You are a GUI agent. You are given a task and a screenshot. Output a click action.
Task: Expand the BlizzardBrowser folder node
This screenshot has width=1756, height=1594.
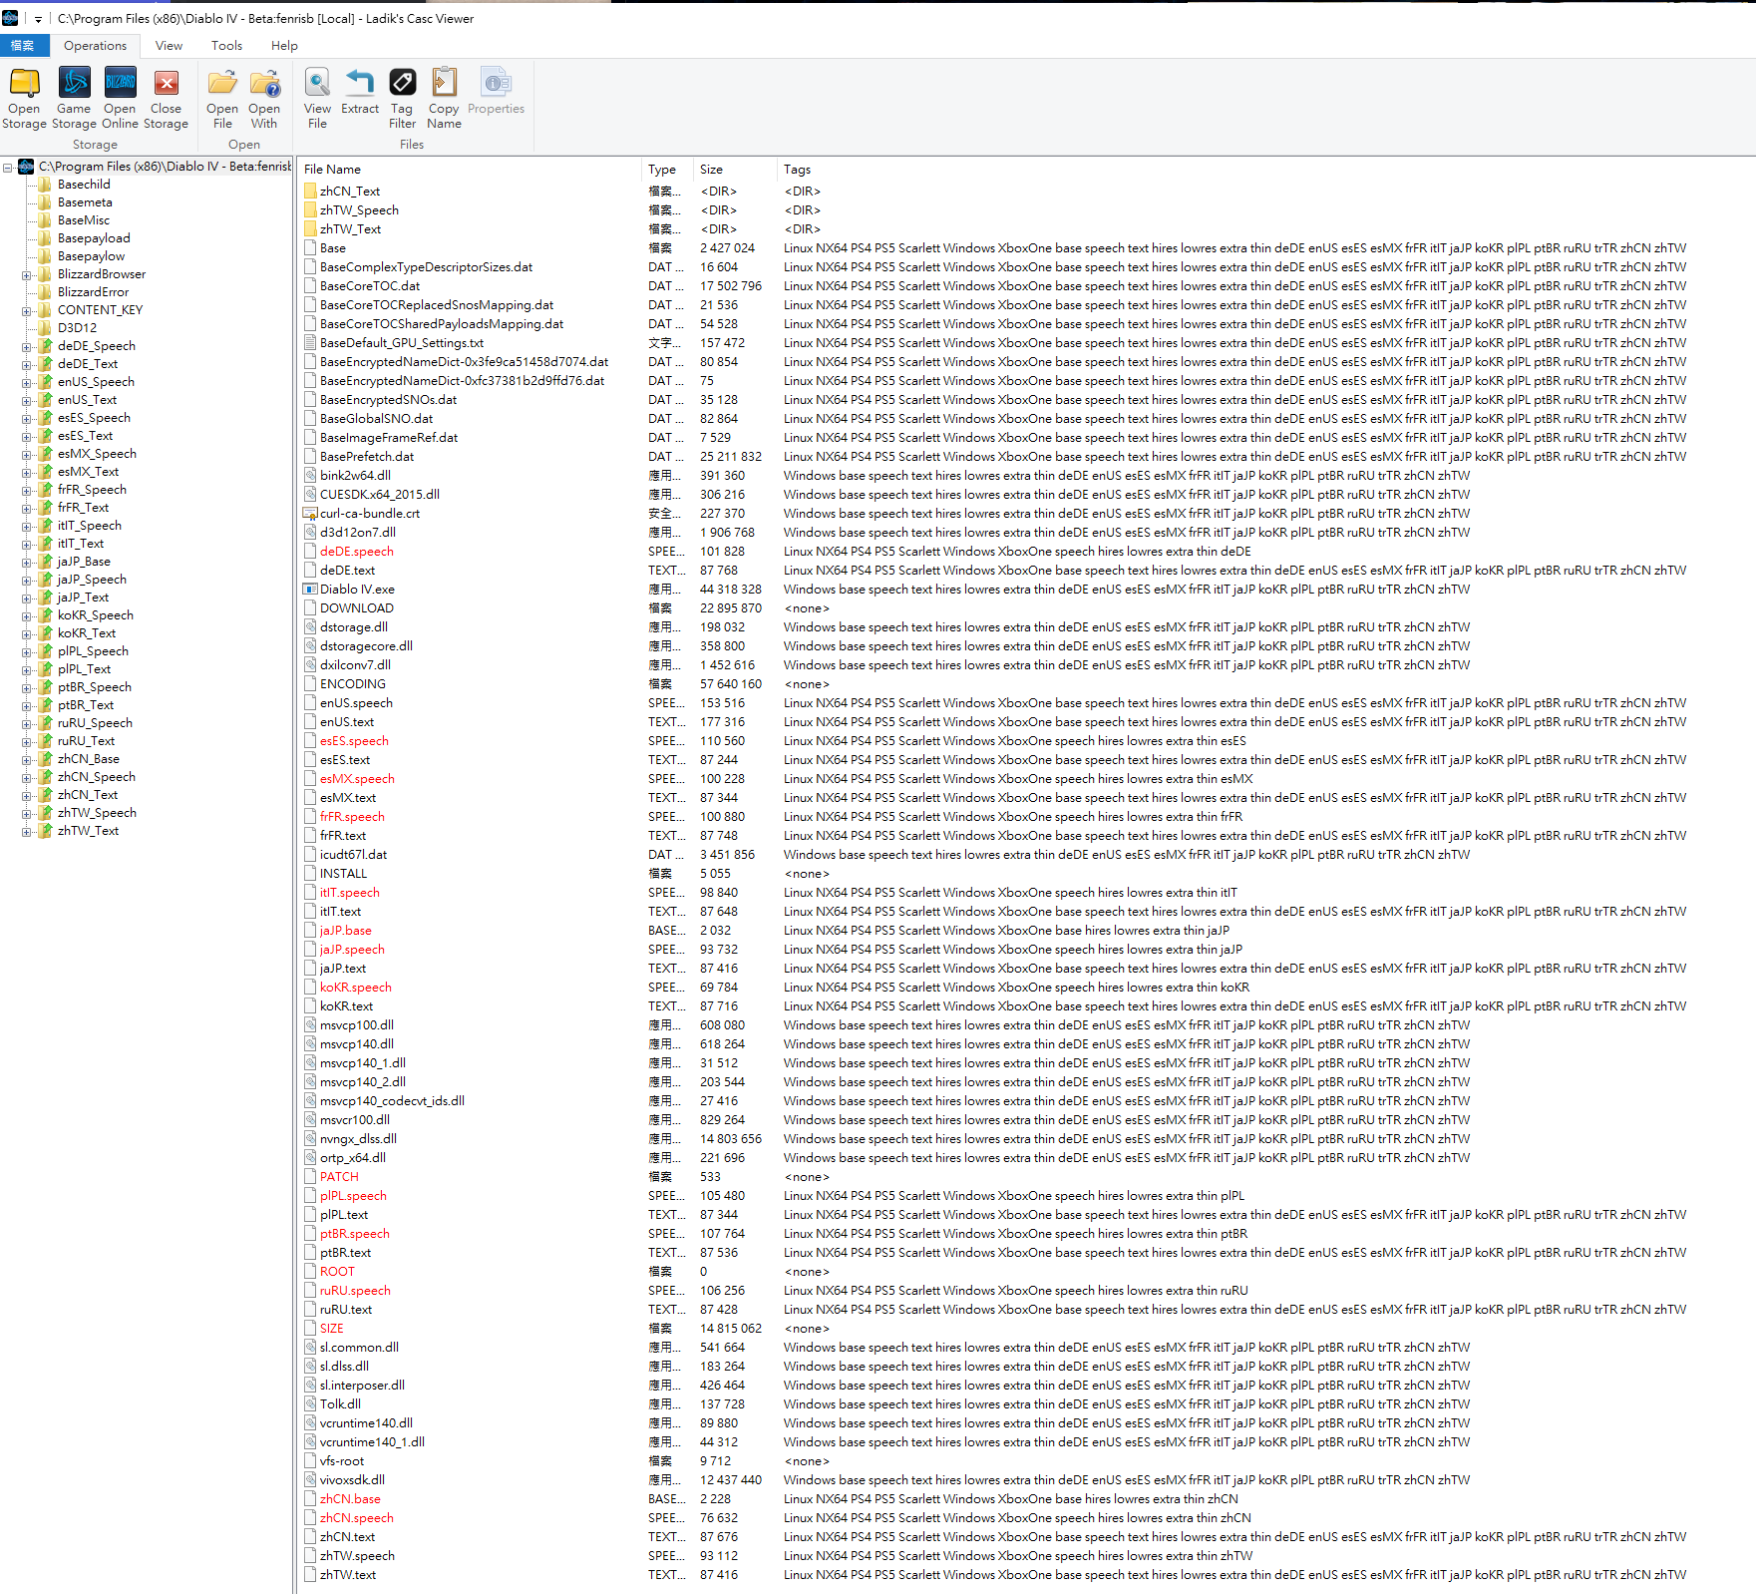(25, 273)
